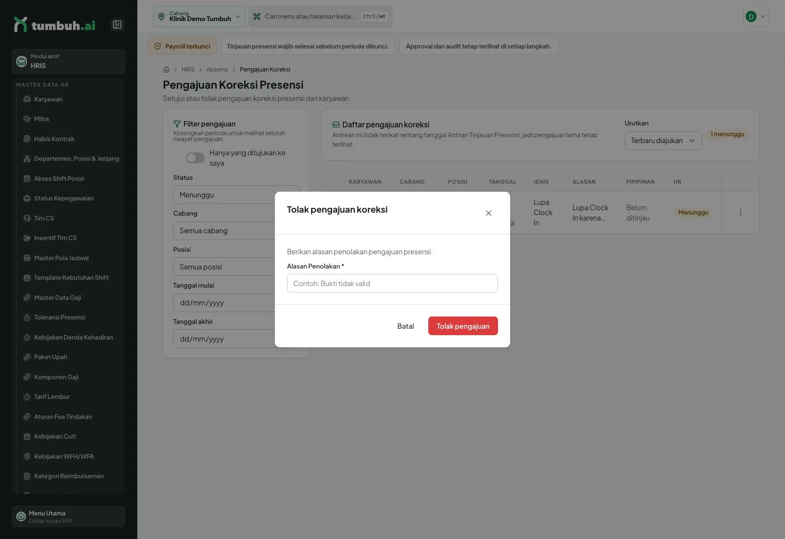Open Insentif Tim CS menu item

70,238
